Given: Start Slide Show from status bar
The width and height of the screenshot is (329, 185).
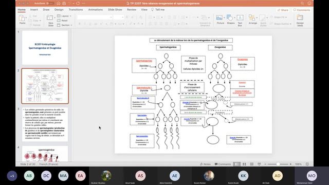Looking at the screenshot, I should [259, 164].
